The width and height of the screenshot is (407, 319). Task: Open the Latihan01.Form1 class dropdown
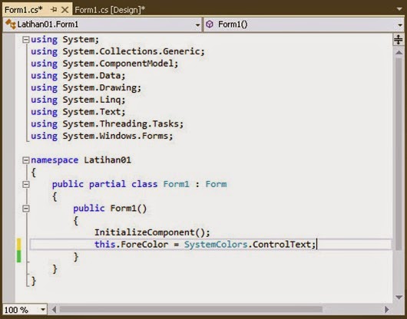(197, 25)
